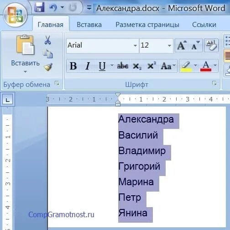230x230 pixels.
Task: Toggle strikethrough formatting
Action: coord(123,66)
